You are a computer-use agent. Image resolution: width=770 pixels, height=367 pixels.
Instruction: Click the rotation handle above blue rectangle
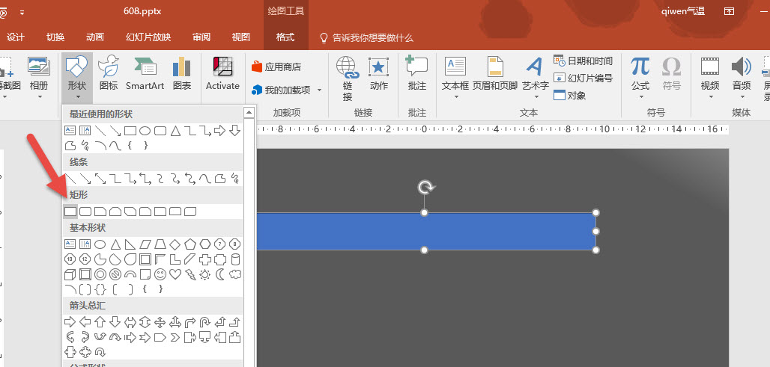(425, 187)
